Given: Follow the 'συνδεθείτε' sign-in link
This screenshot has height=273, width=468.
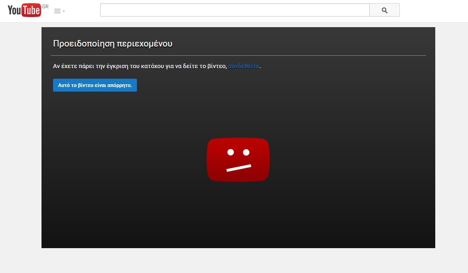Looking at the screenshot, I should point(243,66).
